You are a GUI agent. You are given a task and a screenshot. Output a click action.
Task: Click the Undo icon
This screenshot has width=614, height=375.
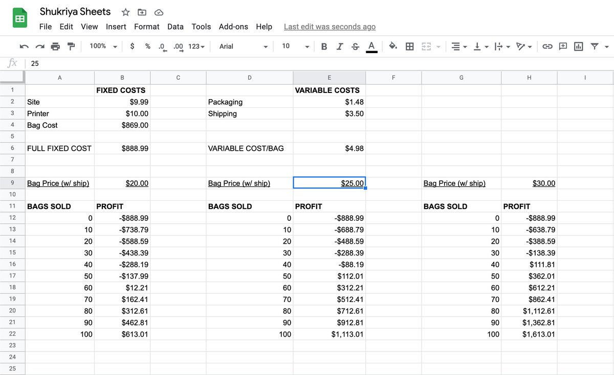point(24,46)
